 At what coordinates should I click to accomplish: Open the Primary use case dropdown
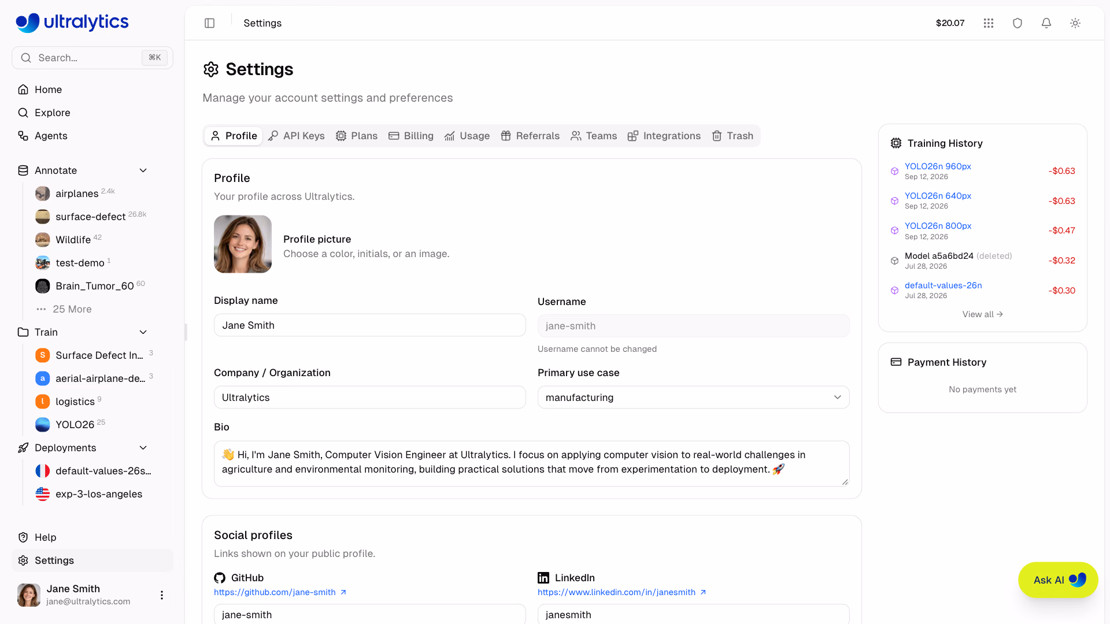point(694,398)
